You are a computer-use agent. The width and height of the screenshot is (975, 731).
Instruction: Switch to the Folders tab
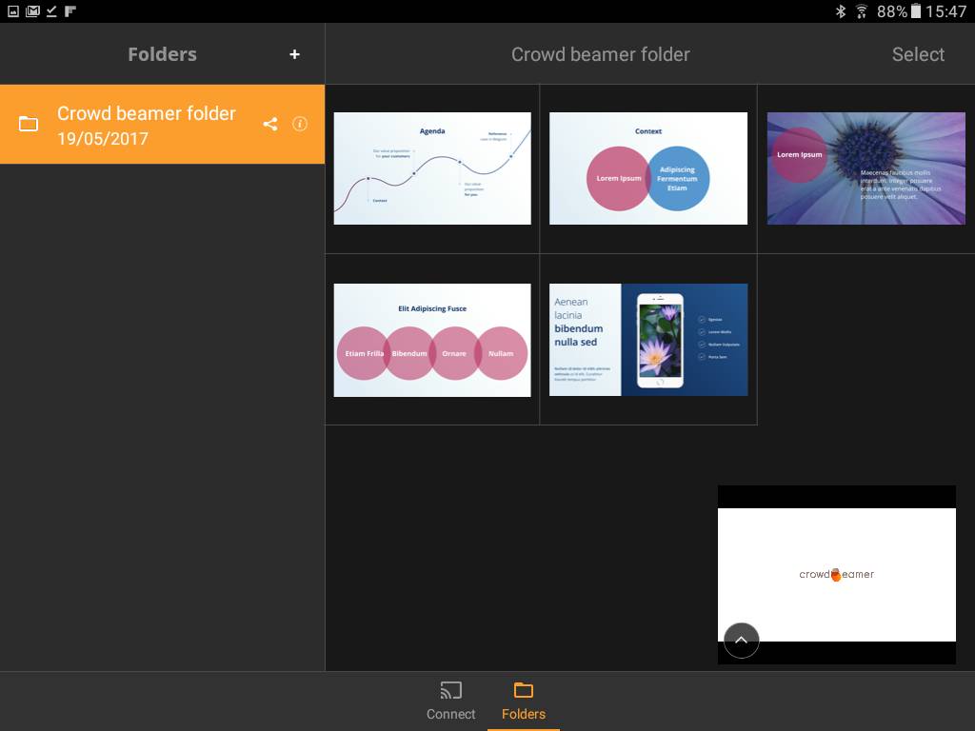tap(523, 701)
